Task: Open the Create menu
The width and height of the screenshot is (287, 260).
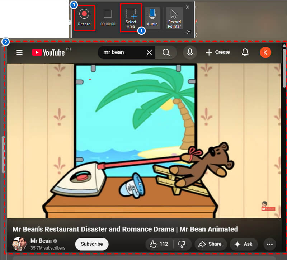Action: coord(218,52)
